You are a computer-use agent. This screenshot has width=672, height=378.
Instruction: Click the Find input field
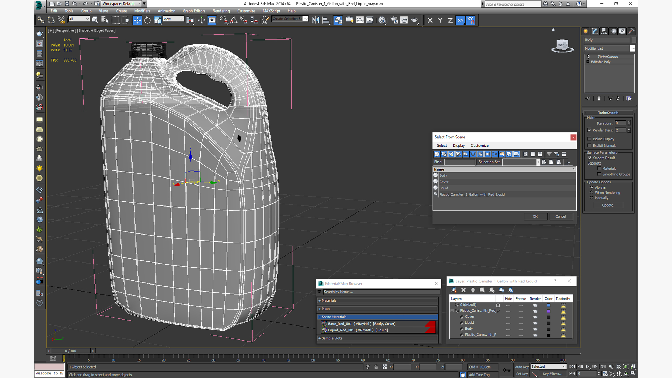pos(460,162)
